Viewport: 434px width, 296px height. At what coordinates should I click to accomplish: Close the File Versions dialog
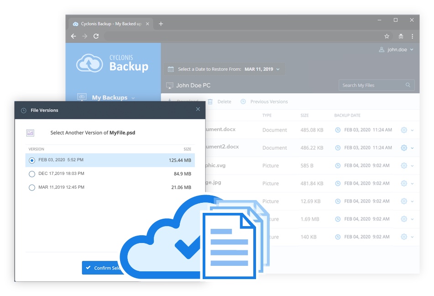(x=198, y=109)
